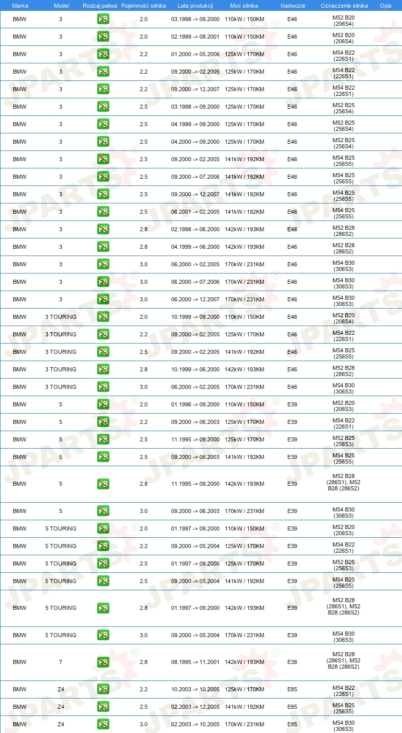Click the date 04.1999 -> 06.2000
The height and width of the screenshot is (733, 402).
(195, 247)
